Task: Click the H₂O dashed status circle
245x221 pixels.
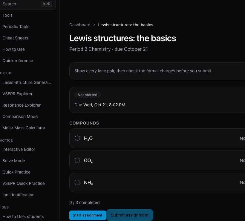Action: (77, 138)
